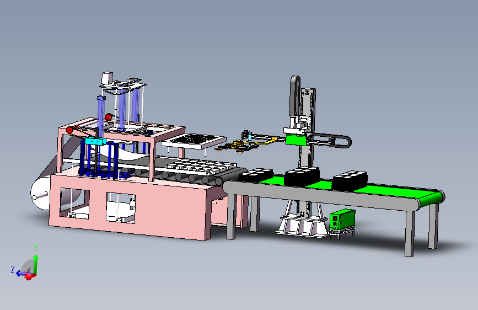Select the green control box under the conveyor
This screenshot has width=478, height=310.
tap(342, 220)
